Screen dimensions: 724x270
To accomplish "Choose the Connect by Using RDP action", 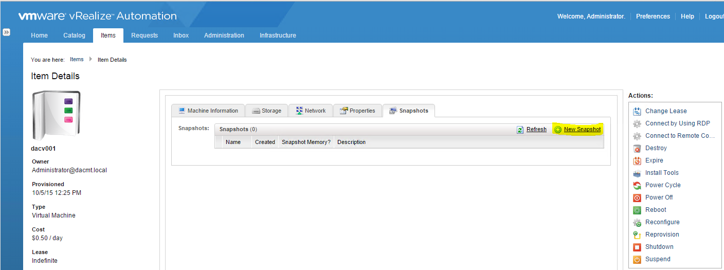I will tap(677, 123).
